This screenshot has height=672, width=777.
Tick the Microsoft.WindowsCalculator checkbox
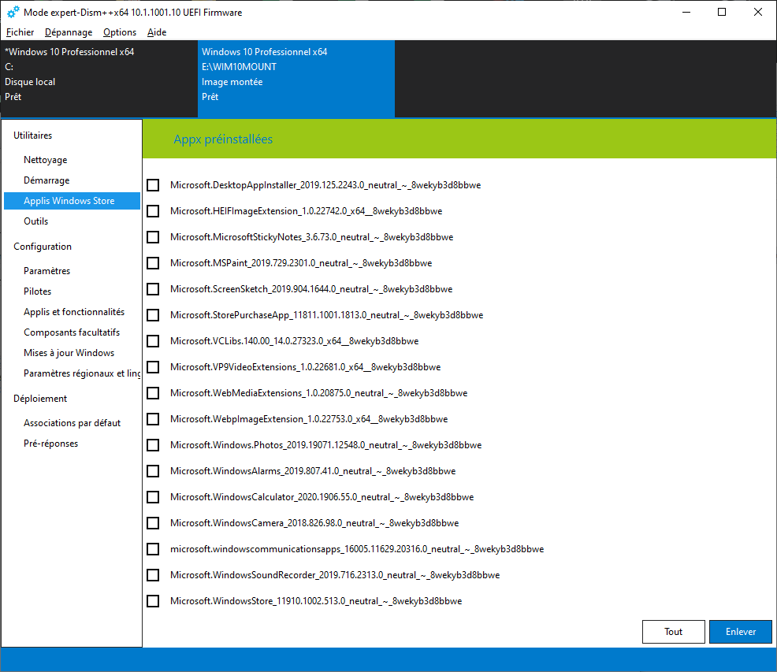pyautogui.click(x=153, y=497)
